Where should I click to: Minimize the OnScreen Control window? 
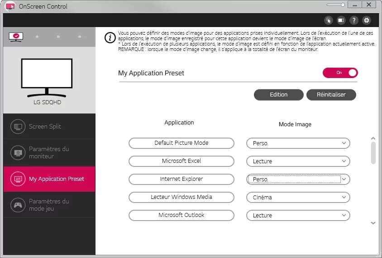355,5
